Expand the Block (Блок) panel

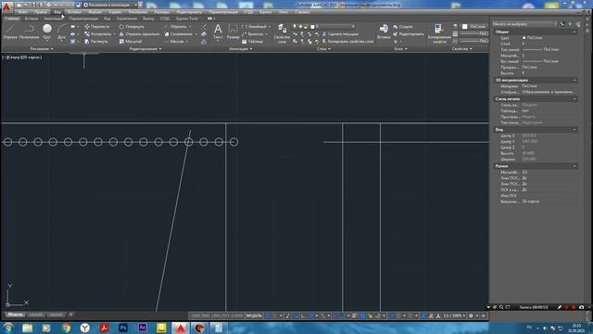(400, 49)
